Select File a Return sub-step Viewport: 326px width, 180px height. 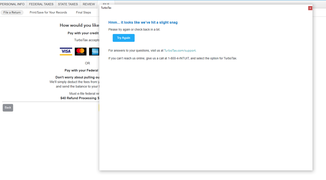(x=12, y=12)
